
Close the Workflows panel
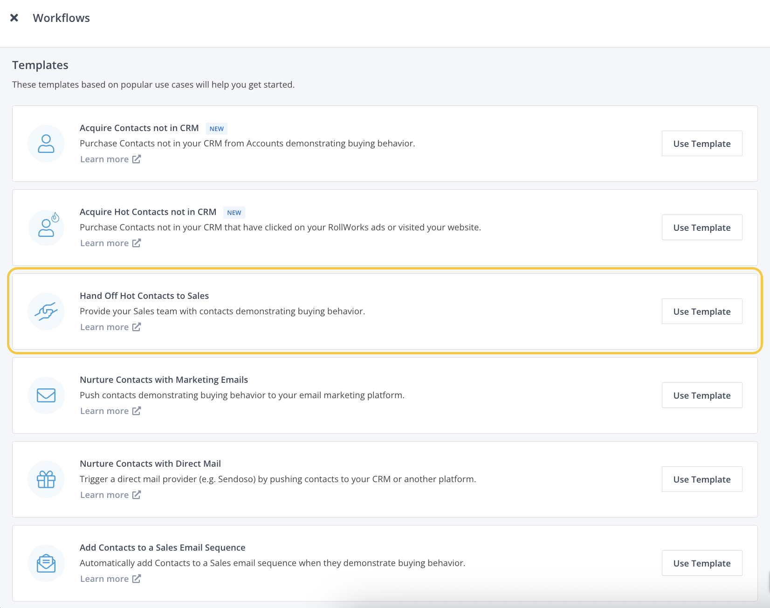14,18
